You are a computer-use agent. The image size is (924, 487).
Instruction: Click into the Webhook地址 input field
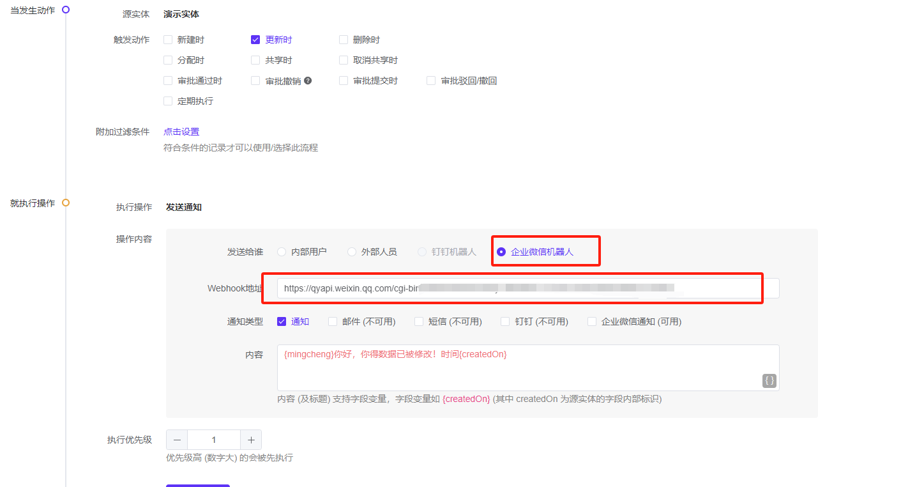[527, 288]
